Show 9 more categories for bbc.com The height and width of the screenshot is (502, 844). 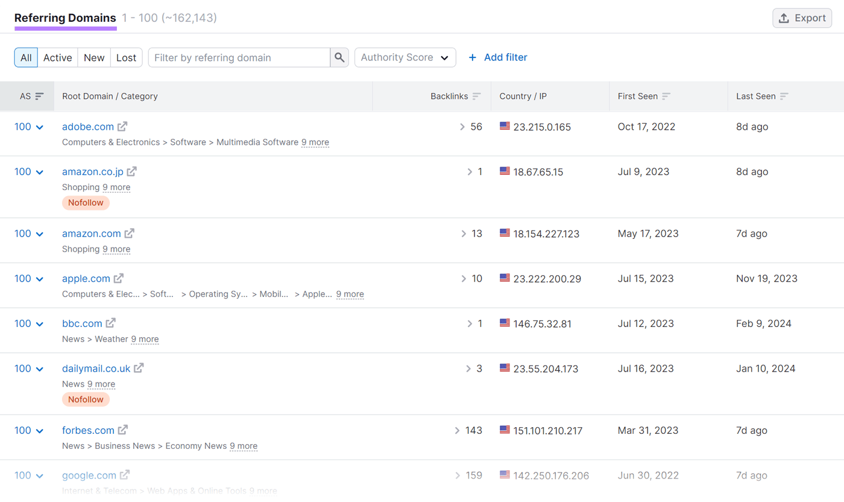pos(145,339)
